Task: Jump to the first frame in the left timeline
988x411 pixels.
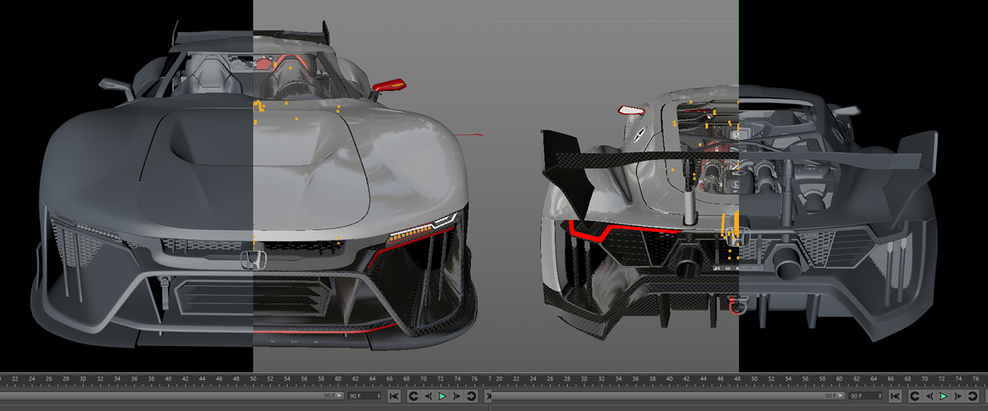Action: (x=394, y=395)
